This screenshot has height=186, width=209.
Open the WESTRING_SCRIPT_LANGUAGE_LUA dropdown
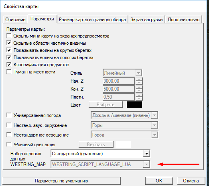pyautogui.click(x=100, y=164)
